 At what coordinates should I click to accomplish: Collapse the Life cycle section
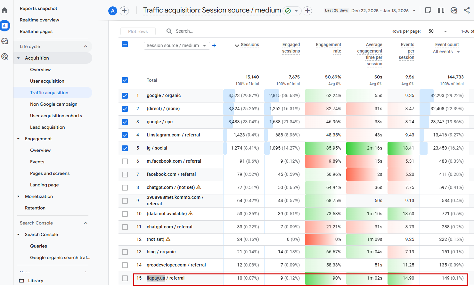click(x=86, y=46)
